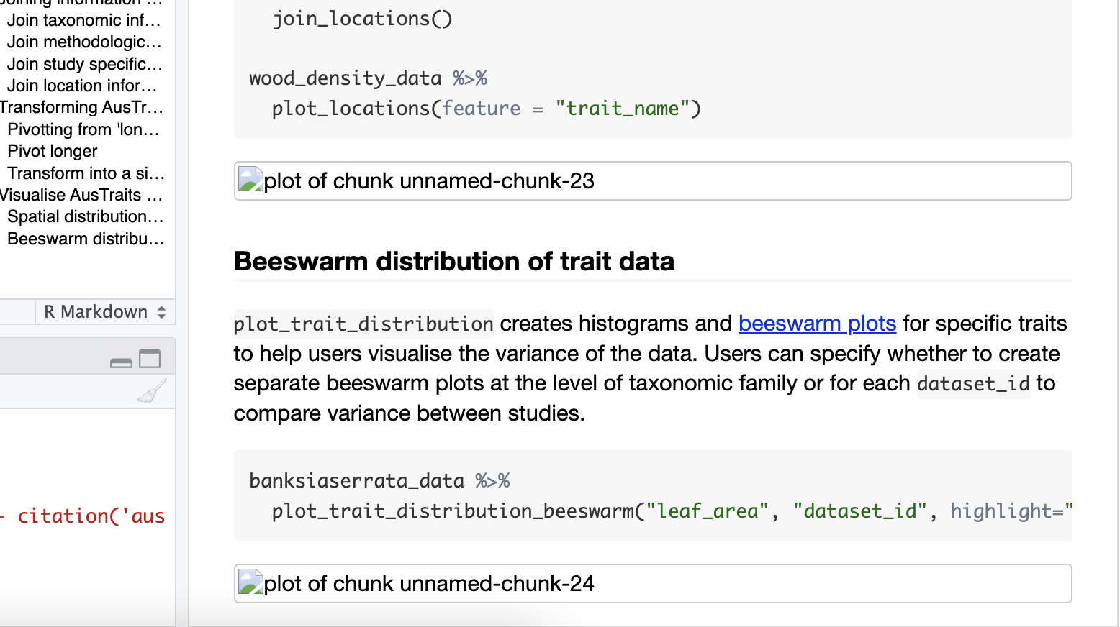Jump to 'Transforming AusTr…' outline section
The width and height of the screenshot is (1120, 627).
pos(82,107)
